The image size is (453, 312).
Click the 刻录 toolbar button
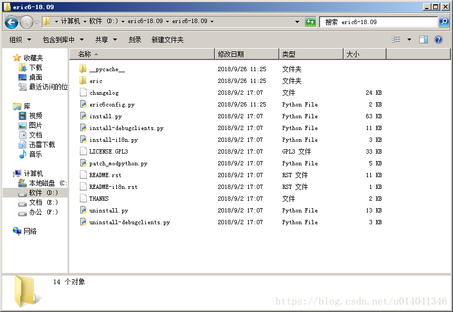pos(135,40)
